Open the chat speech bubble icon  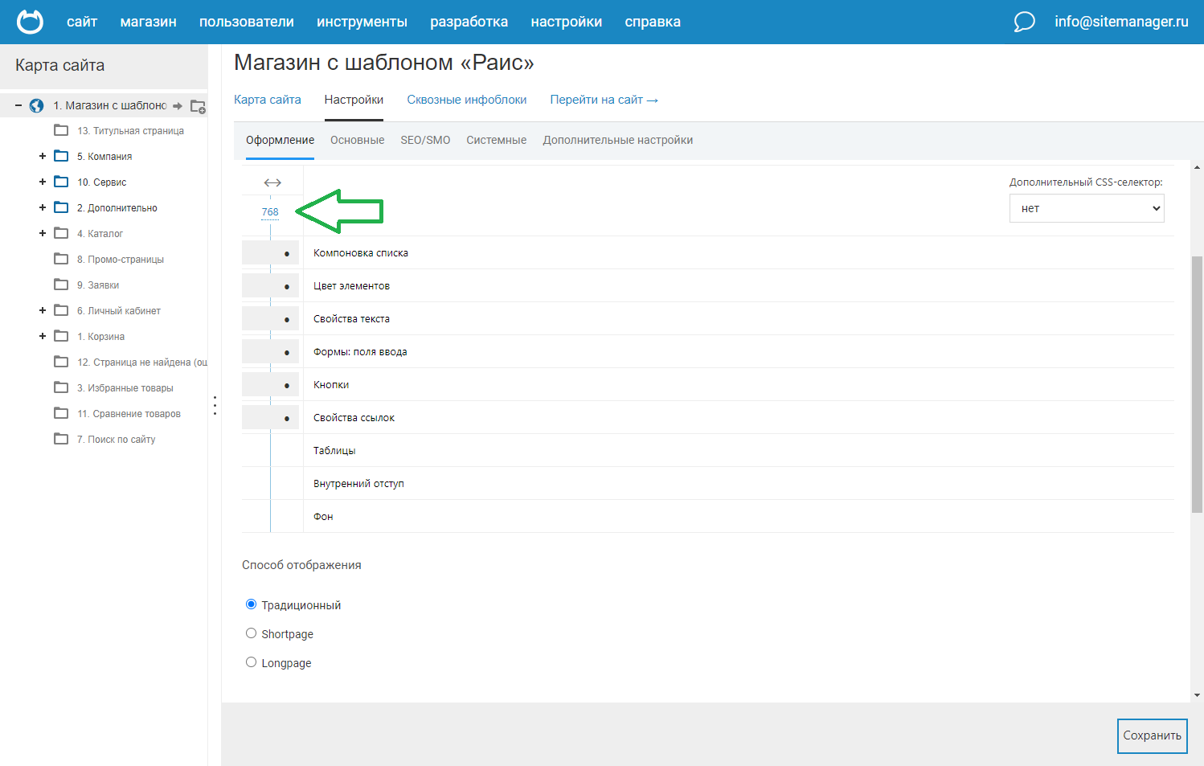coord(1024,22)
